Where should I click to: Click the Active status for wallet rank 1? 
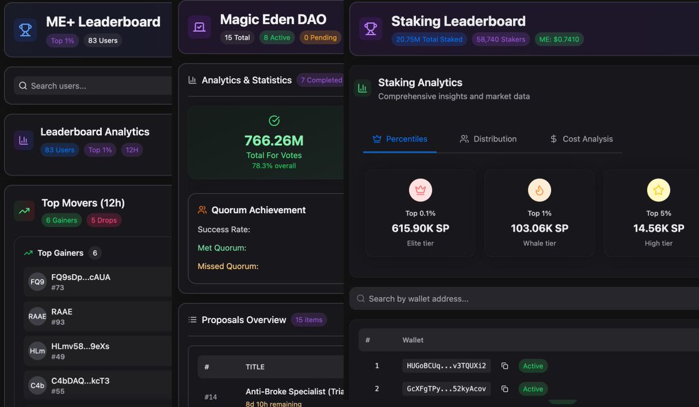coord(533,366)
